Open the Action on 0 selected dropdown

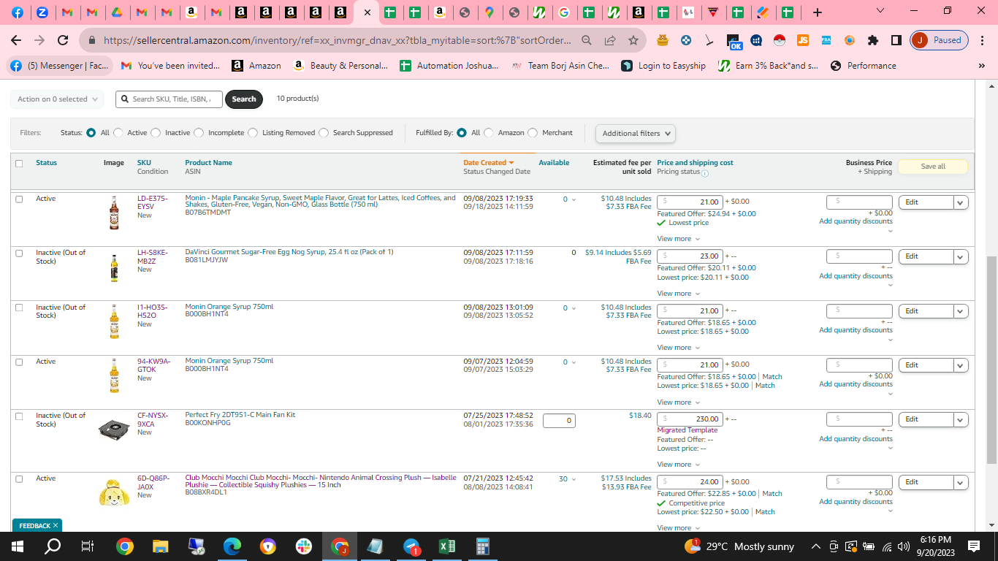pyautogui.click(x=56, y=99)
